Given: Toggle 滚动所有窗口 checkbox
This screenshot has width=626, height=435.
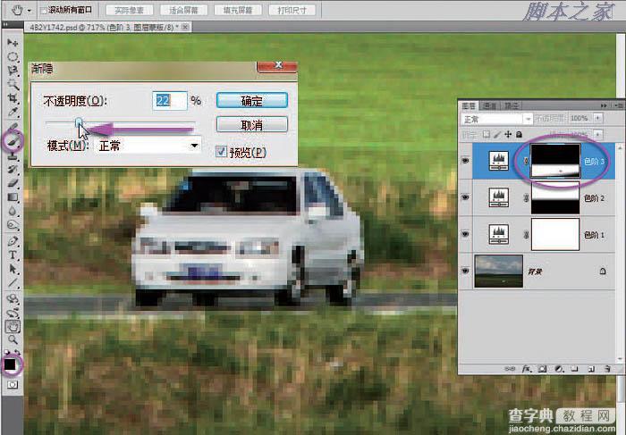Looking at the screenshot, I should tap(44, 11).
